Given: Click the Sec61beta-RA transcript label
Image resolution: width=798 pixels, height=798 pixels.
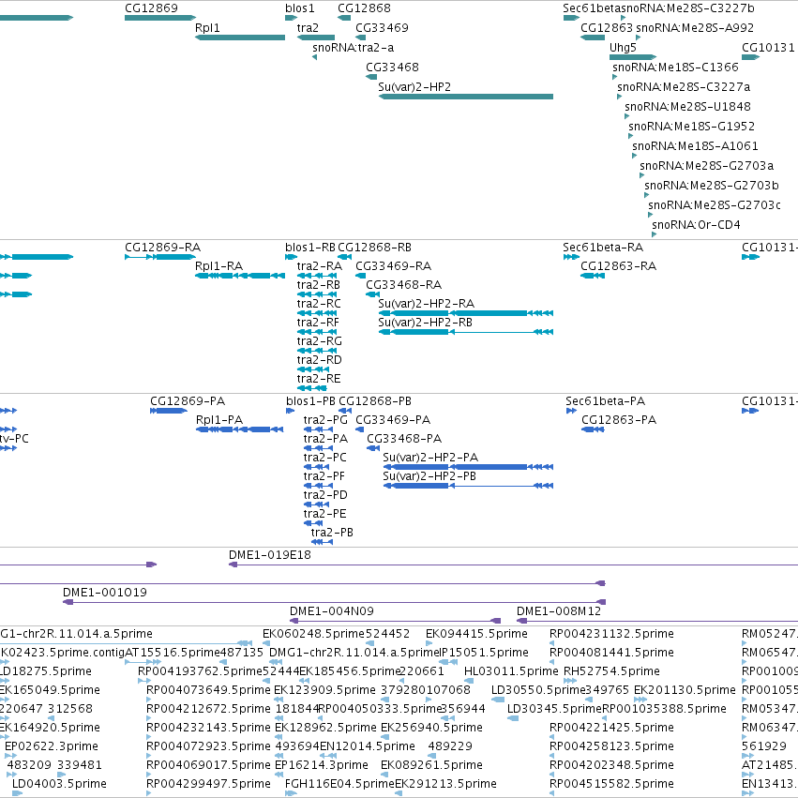Looking at the screenshot, I should 603,248.
